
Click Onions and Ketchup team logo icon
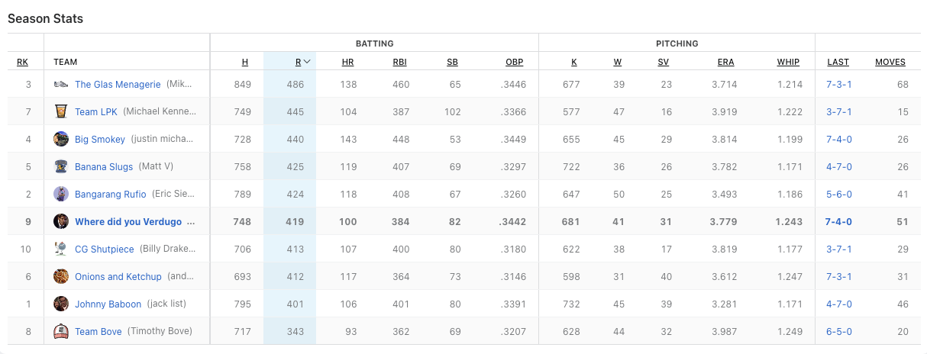pos(61,276)
